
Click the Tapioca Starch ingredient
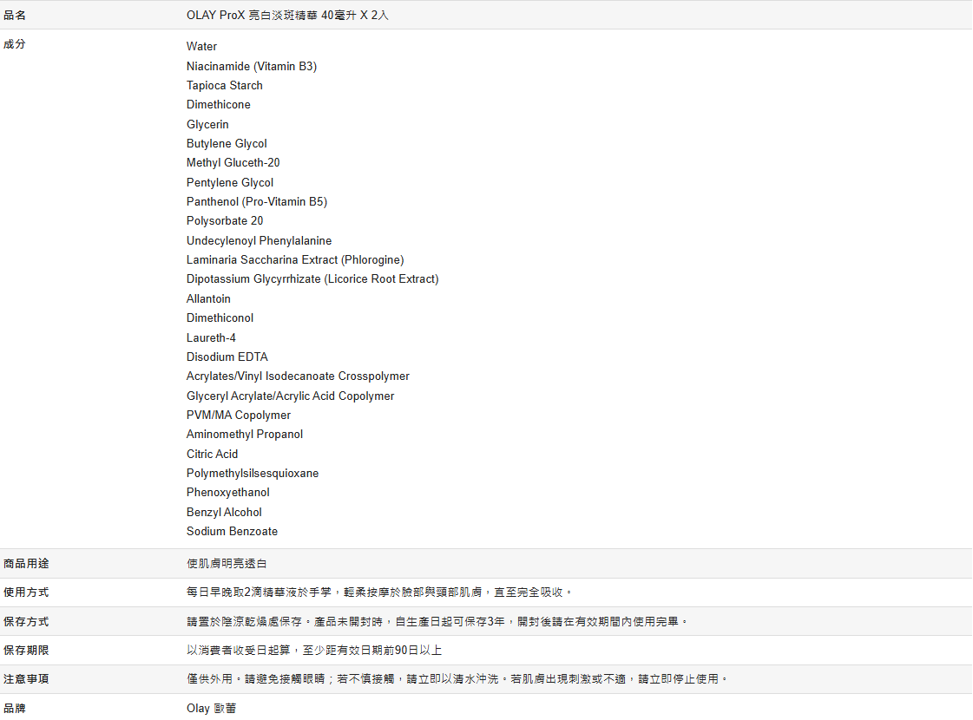coord(224,85)
